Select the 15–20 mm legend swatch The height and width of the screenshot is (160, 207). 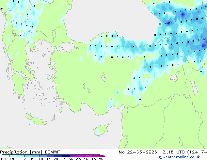[x=51, y=156]
